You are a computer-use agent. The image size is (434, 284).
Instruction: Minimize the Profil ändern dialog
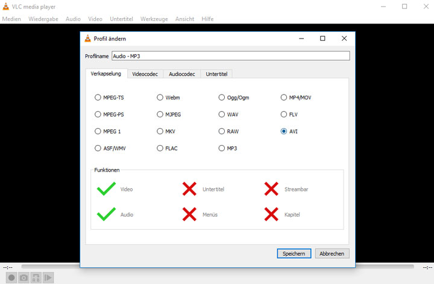301,39
